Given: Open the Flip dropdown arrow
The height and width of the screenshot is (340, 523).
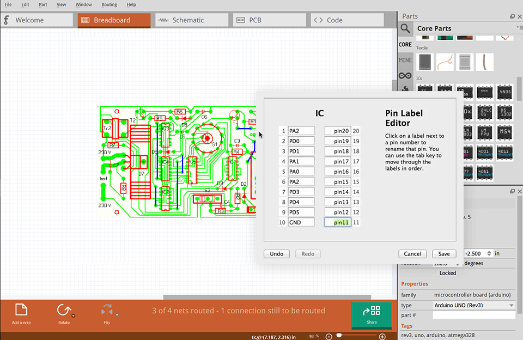Looking at the screenshot, I should click(x=116, y=315).
